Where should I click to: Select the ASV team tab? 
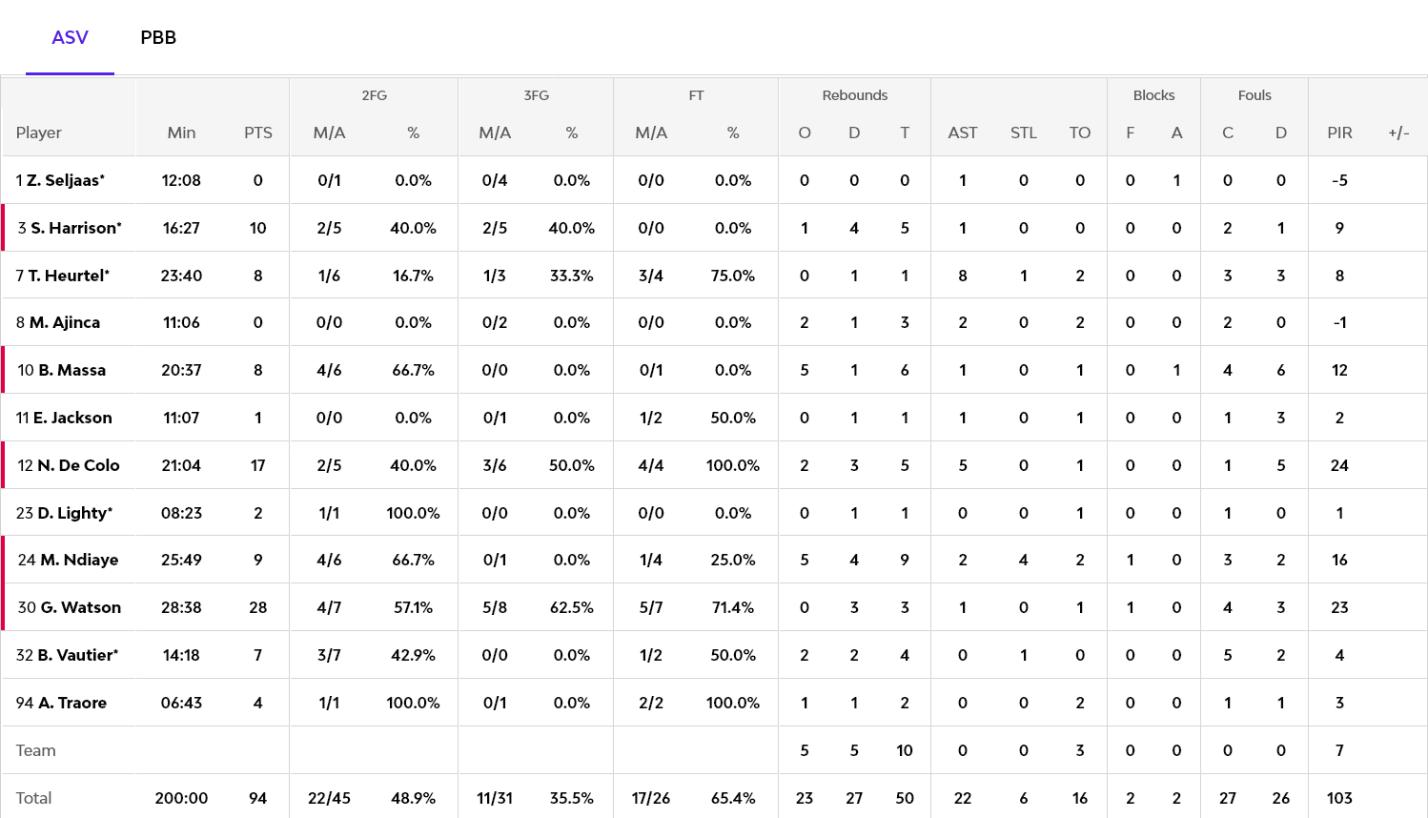pos(70,38)
